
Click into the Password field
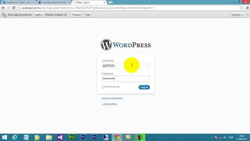click(x=126, y=79)
